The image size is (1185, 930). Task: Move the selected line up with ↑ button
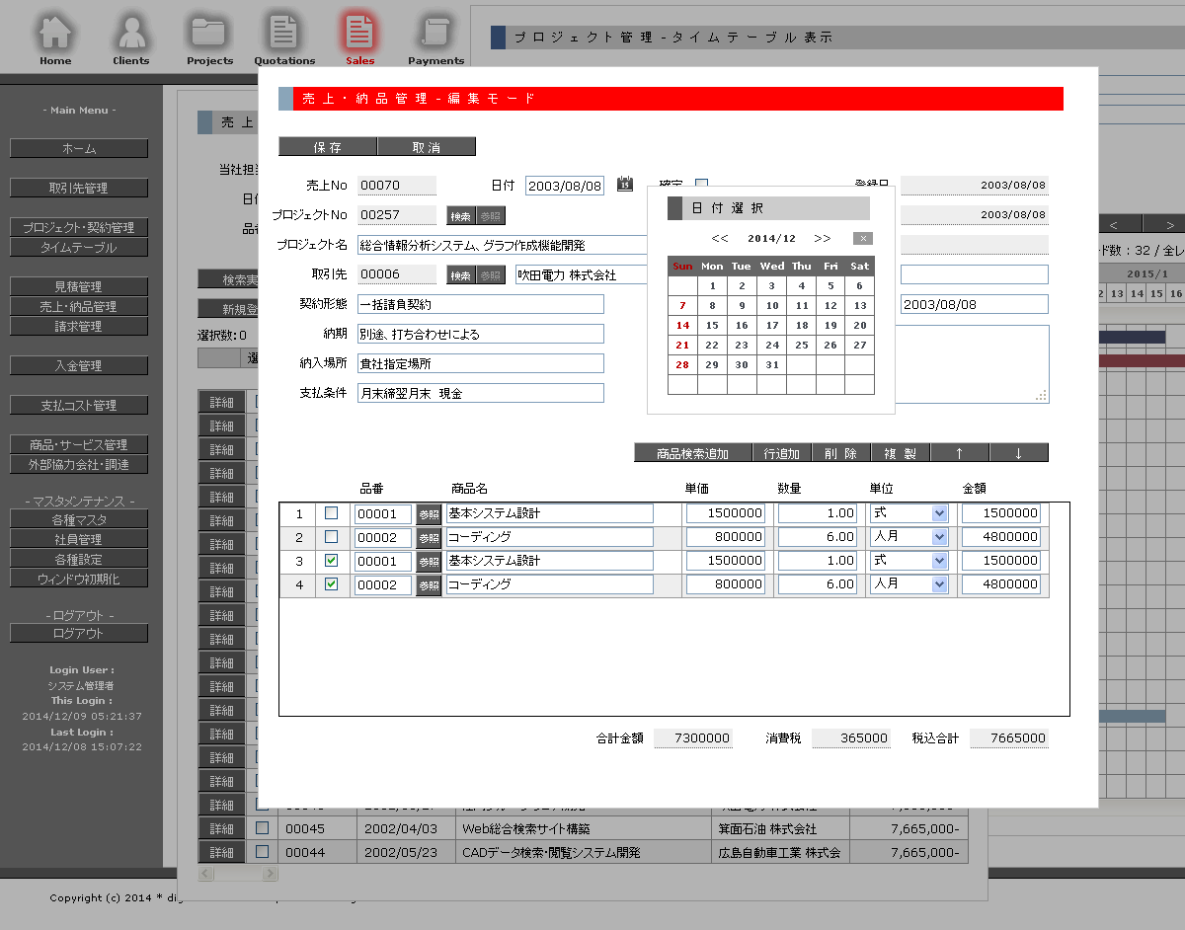[x=959, y=453]
